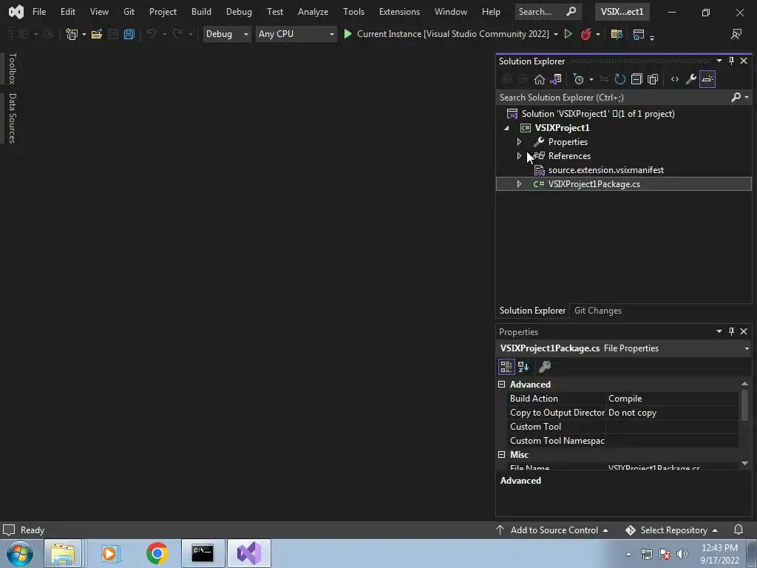Open Chrome from the taskbar

pyautogui.click(x=157, y=553)
